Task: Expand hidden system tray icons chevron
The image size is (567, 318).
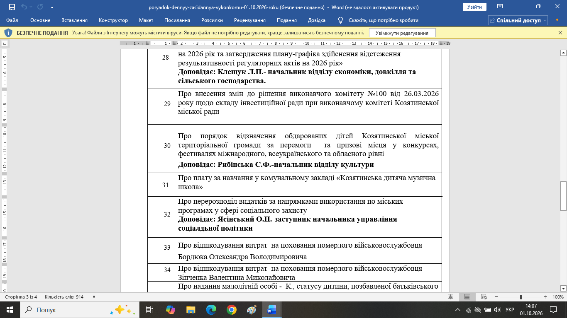Action: click(458, 310)
